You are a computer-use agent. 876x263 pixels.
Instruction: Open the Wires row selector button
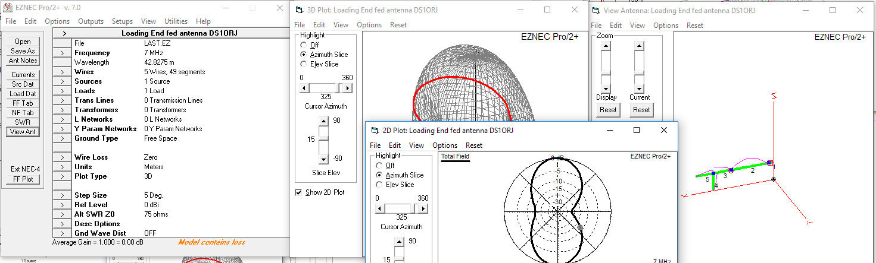coord(62,72)
